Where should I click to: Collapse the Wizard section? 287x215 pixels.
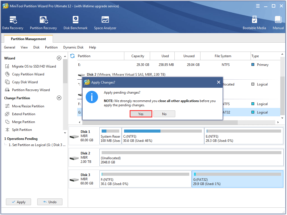point(59,58)
